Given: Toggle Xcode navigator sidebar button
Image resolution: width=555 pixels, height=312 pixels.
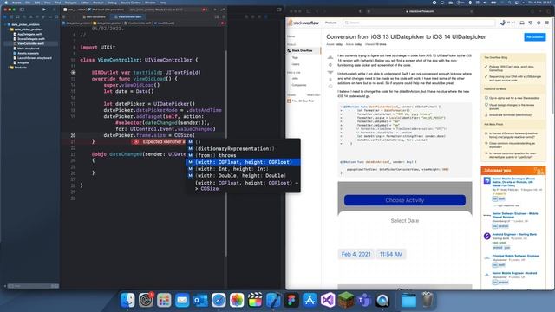Looking at the screenshot, I should point(22,10).
